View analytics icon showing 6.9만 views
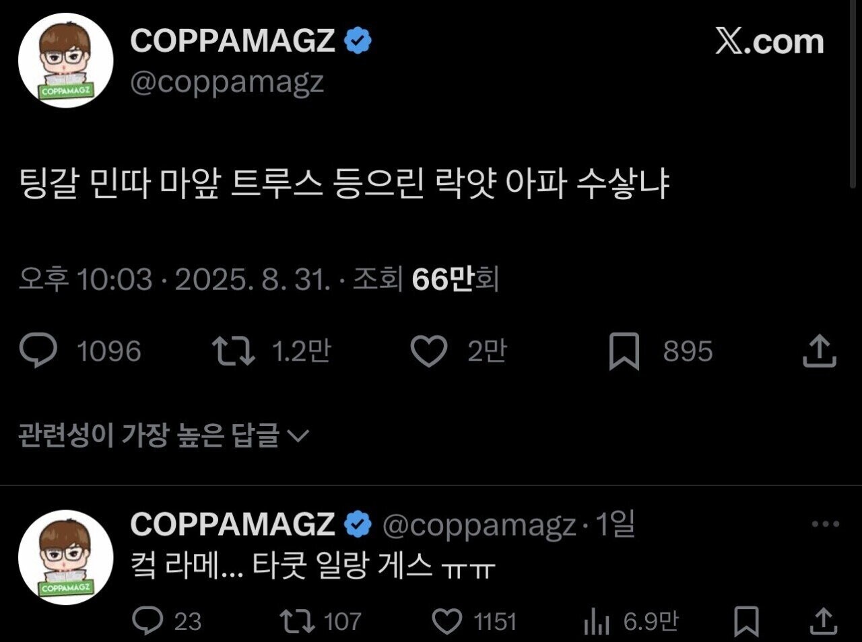 pos(597,620)
